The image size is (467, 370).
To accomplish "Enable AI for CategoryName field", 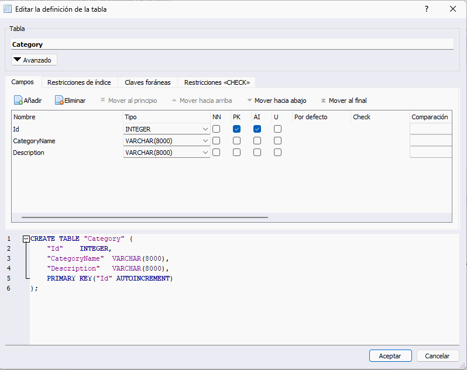I will coord(257,141).
